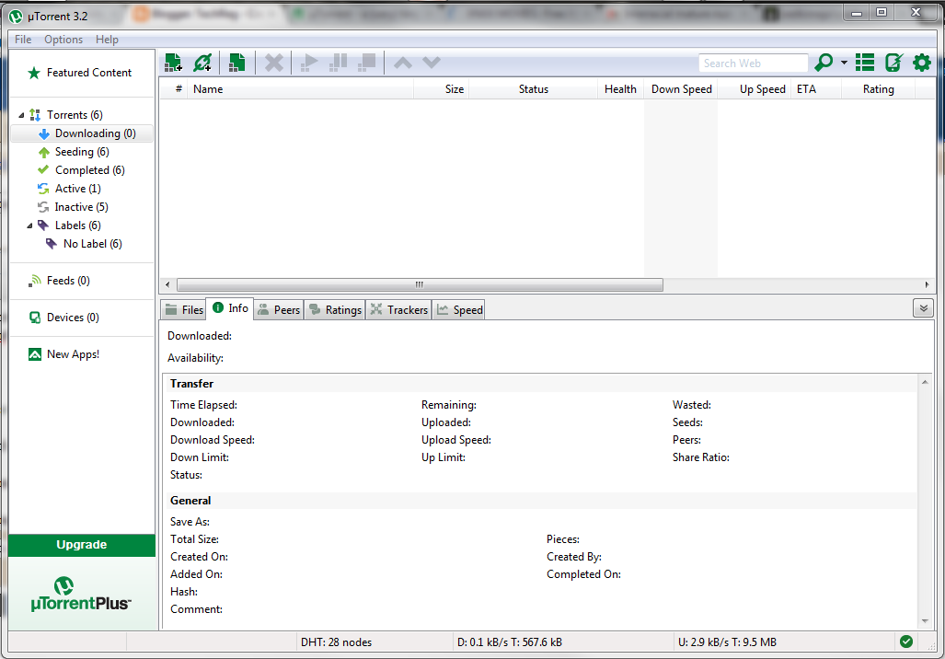The width and height of the screenshot is (945, 659).
Task: Click the µTorrentPlus banner
Action: [82, 594]
